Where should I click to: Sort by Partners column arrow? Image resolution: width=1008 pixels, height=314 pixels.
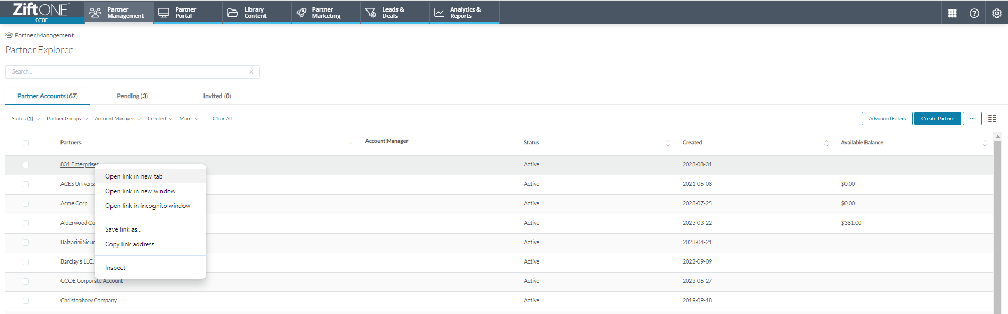point(351,143)
